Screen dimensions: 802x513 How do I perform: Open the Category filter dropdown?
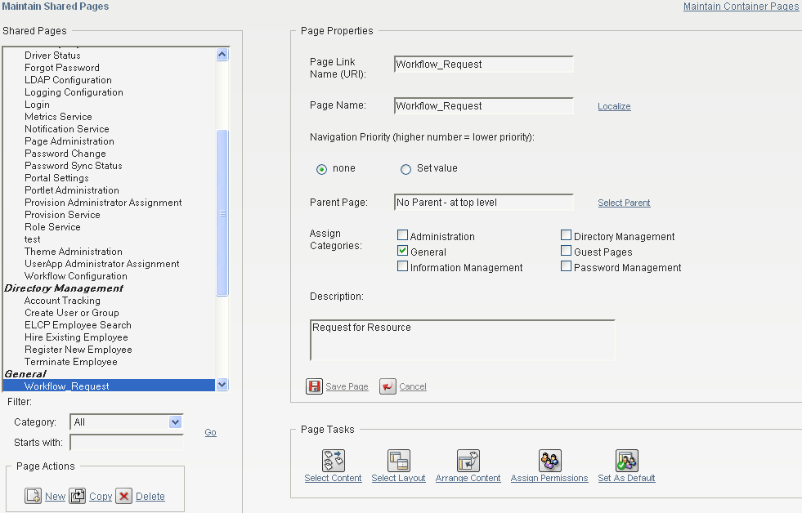tap(175, 422)
